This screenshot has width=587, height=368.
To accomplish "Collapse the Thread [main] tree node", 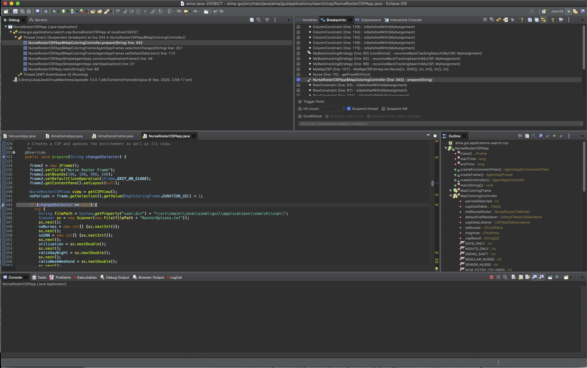I will point(16,37).
